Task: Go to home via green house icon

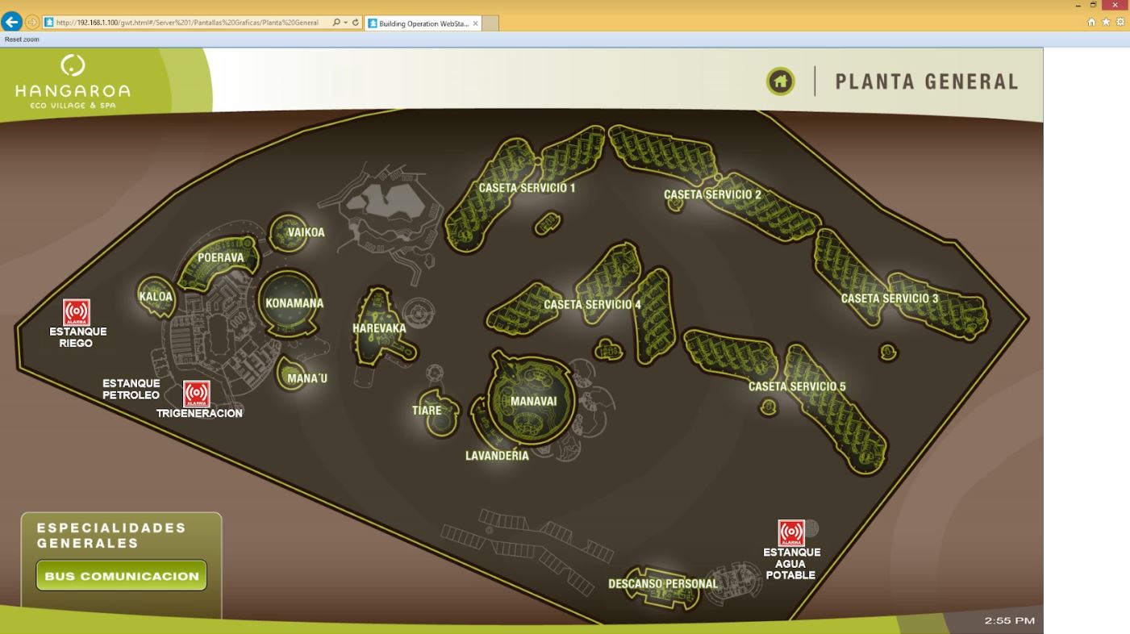Action: coord(780,81)
